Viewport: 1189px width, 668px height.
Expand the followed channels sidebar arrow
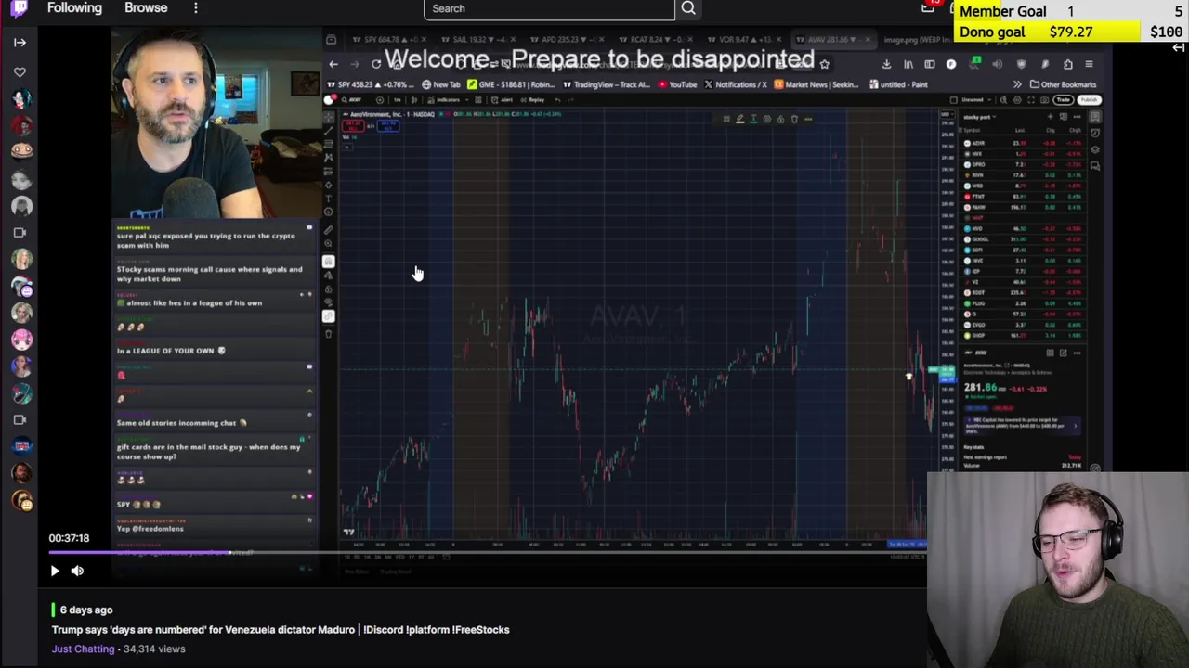click(20, 42)
